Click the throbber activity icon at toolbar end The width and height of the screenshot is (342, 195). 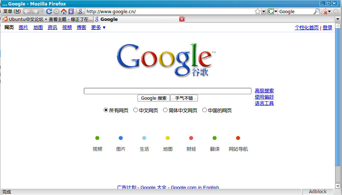click(336, 11)
